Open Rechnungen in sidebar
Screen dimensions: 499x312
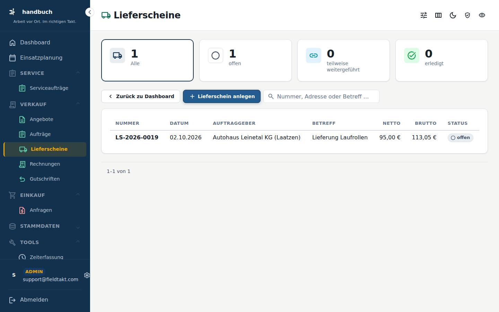[x=45, y=164]
